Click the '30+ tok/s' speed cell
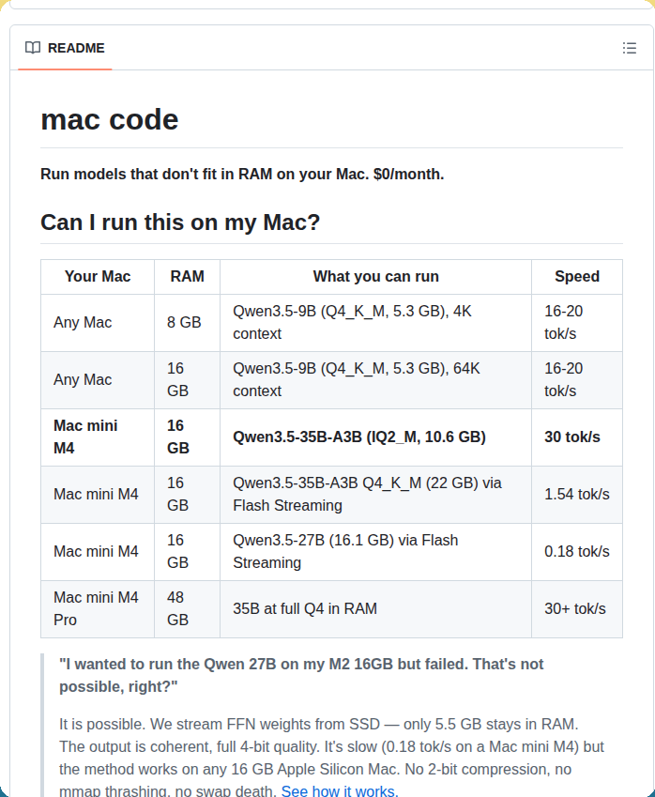The height and width of the screenshot is (797, 655). [x=577, y=609]
